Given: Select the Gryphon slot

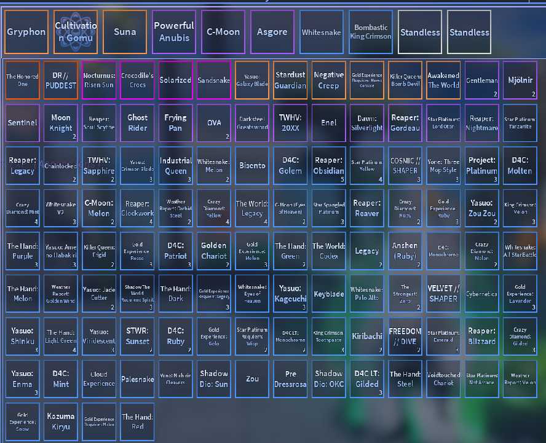Looking at the screenshot, I should [26, 32].
